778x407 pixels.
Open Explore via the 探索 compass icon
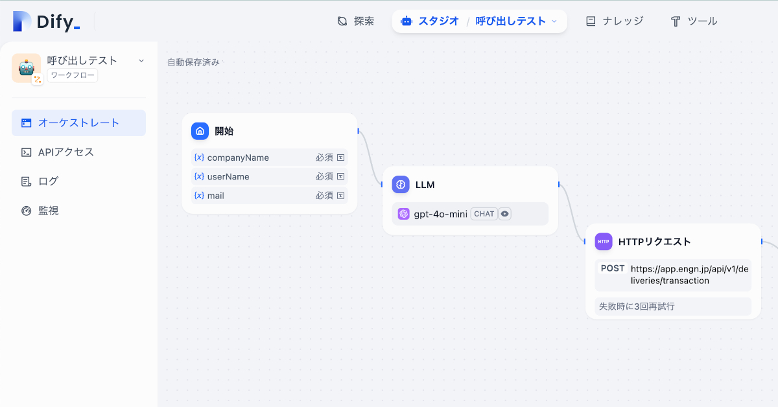click(342, 20)
